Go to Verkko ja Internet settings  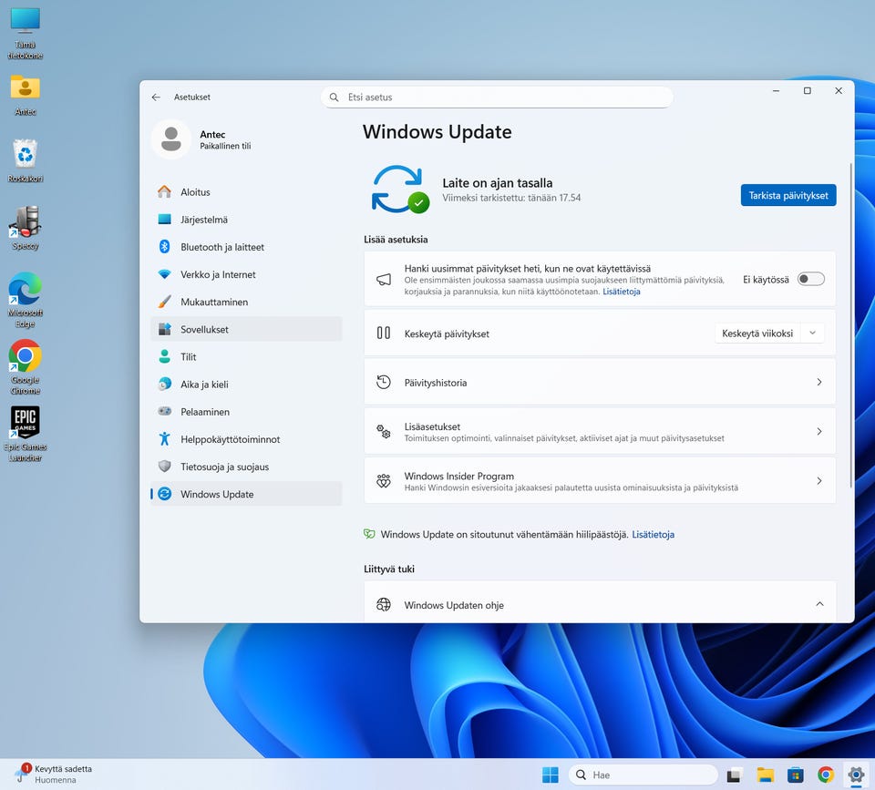point(218,274)
